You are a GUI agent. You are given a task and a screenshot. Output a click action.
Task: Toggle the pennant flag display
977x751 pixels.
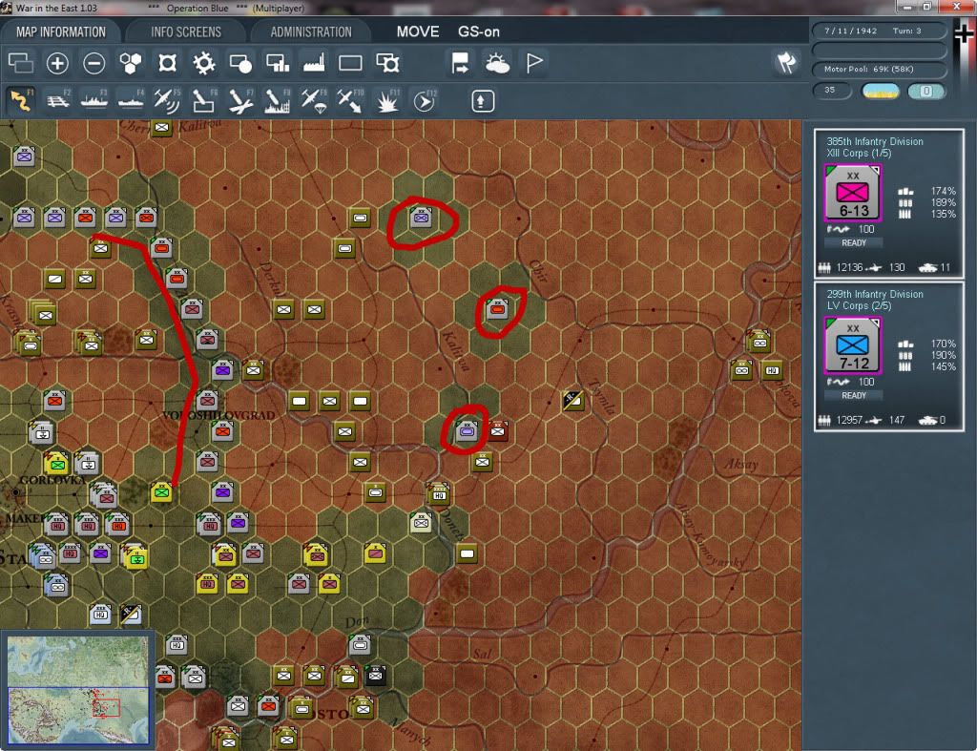534,63
